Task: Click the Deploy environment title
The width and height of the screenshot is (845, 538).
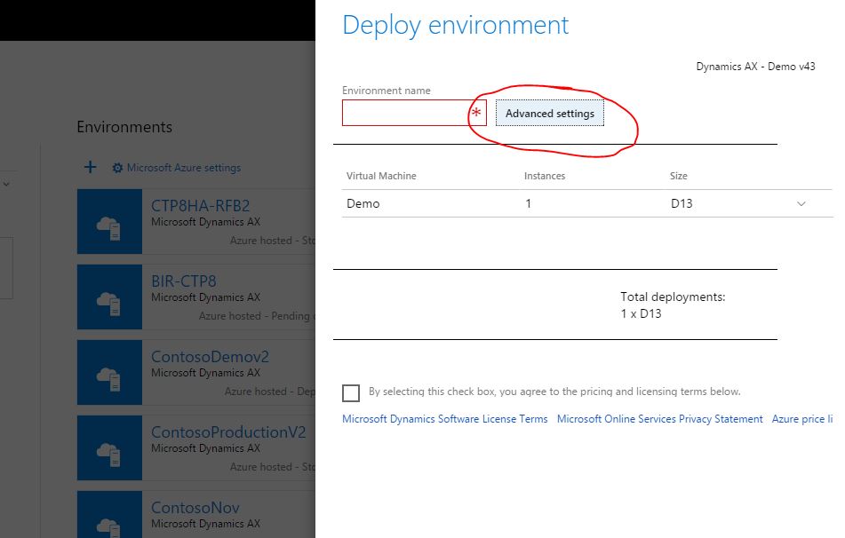Action: (x=455, y=26)
